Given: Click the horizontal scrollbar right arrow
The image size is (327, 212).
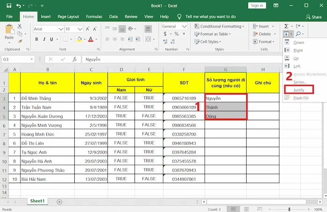Looking at the screenshot, I should pos(320,202).
